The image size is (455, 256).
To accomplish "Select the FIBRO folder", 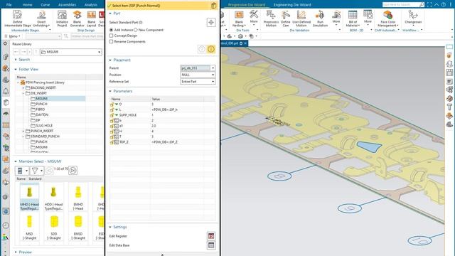I will (41, 110).
